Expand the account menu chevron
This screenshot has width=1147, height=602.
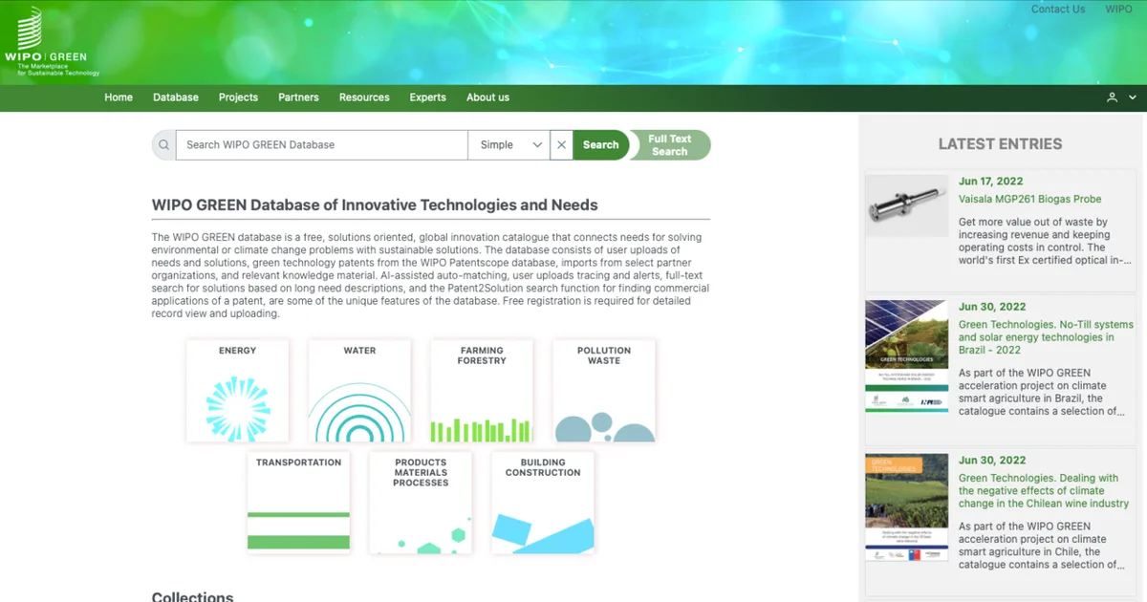click(1133, 97)
